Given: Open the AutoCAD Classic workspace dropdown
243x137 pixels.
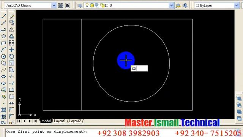Looking at the screenshot, I should coord(54,6).
